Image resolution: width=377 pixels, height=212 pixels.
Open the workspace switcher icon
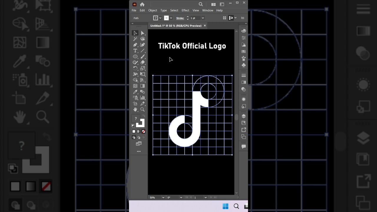pyautogui.click(x=222, y=4)
